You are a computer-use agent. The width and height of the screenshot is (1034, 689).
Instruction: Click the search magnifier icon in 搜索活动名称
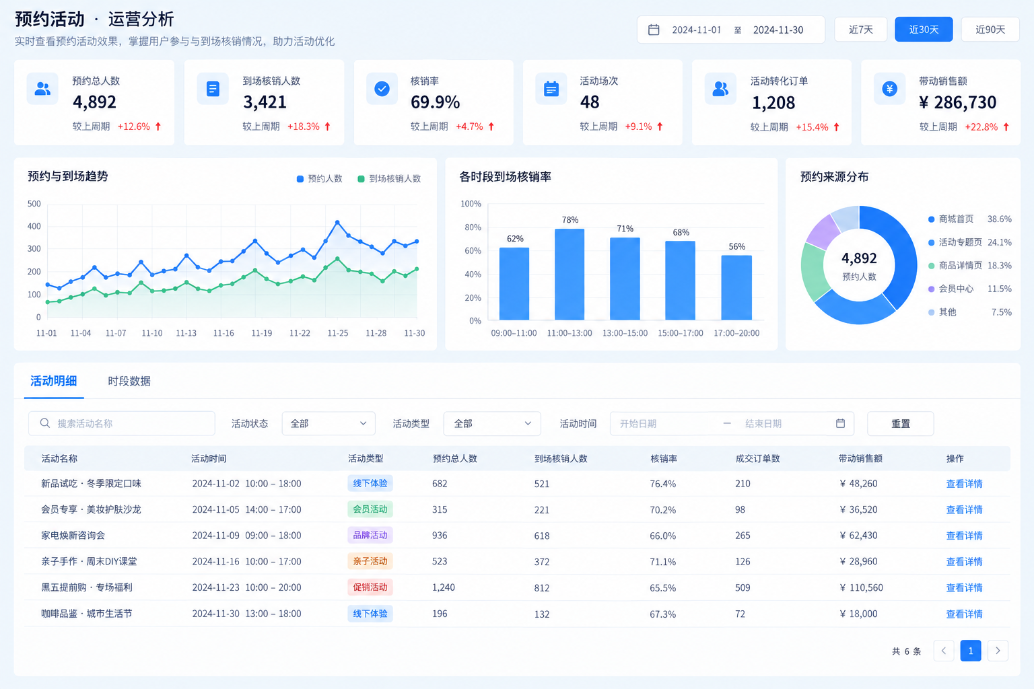point(45,423)
